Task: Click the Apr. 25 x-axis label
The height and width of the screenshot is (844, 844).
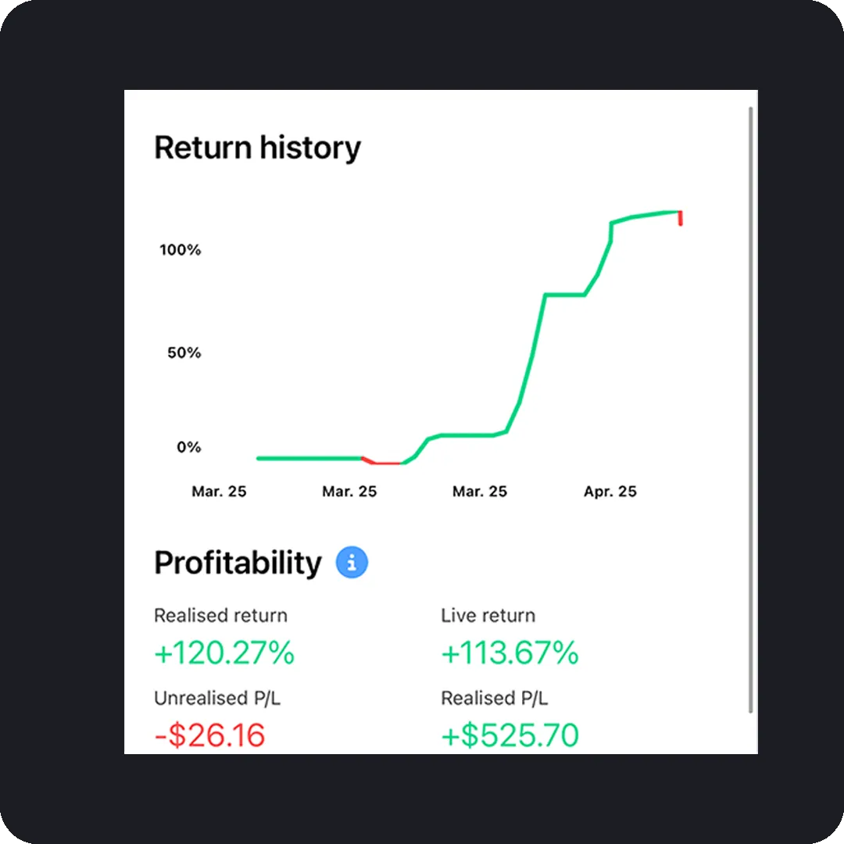Action: [x=610, y=492]
